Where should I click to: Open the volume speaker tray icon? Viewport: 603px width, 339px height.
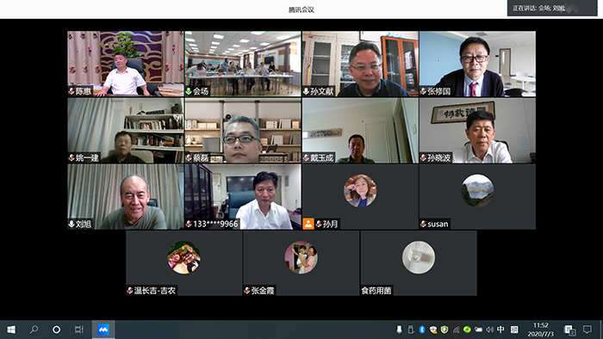point(489,330)
